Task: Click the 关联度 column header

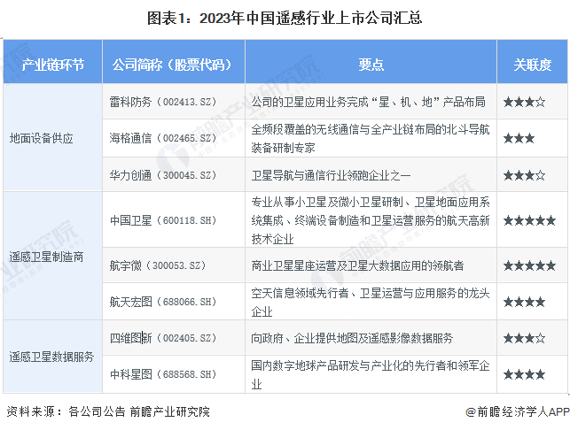Action: click(532, 62)
